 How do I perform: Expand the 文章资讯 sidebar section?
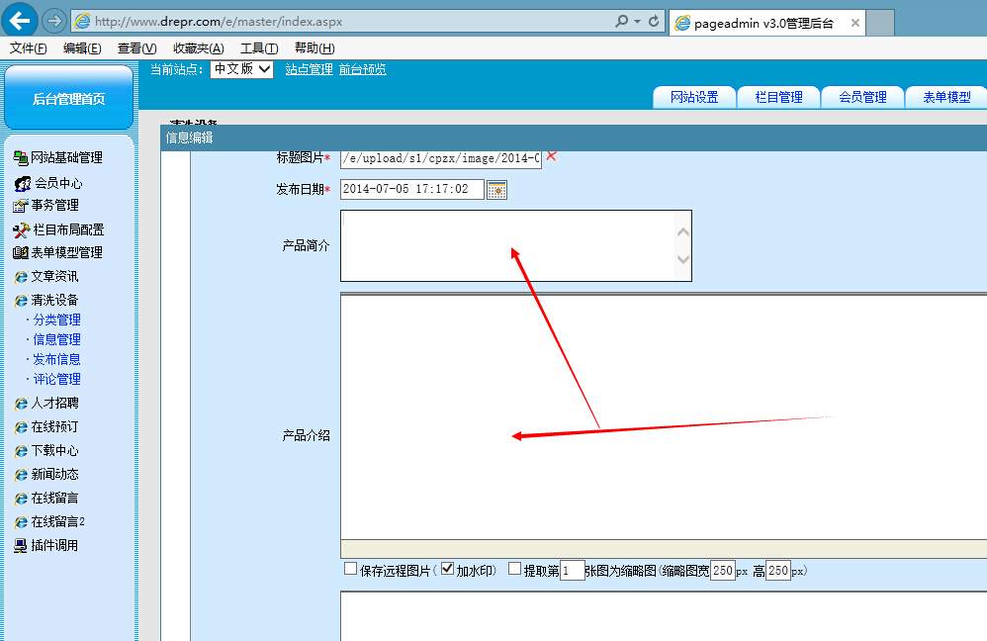(x=53, y=276)
